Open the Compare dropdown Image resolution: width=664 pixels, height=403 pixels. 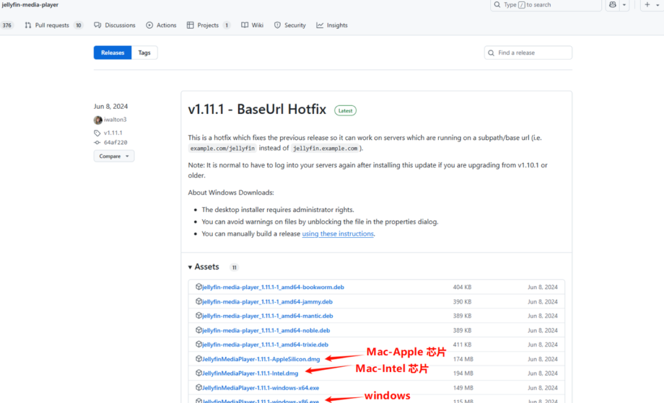click(x=113, y=156)
